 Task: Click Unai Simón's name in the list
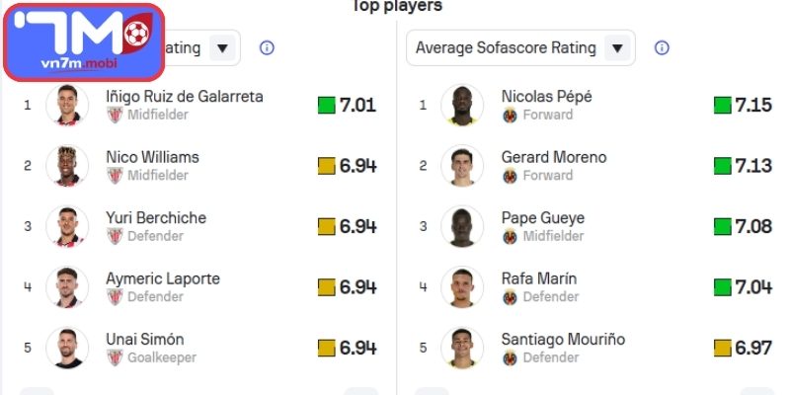pos(145,340)
